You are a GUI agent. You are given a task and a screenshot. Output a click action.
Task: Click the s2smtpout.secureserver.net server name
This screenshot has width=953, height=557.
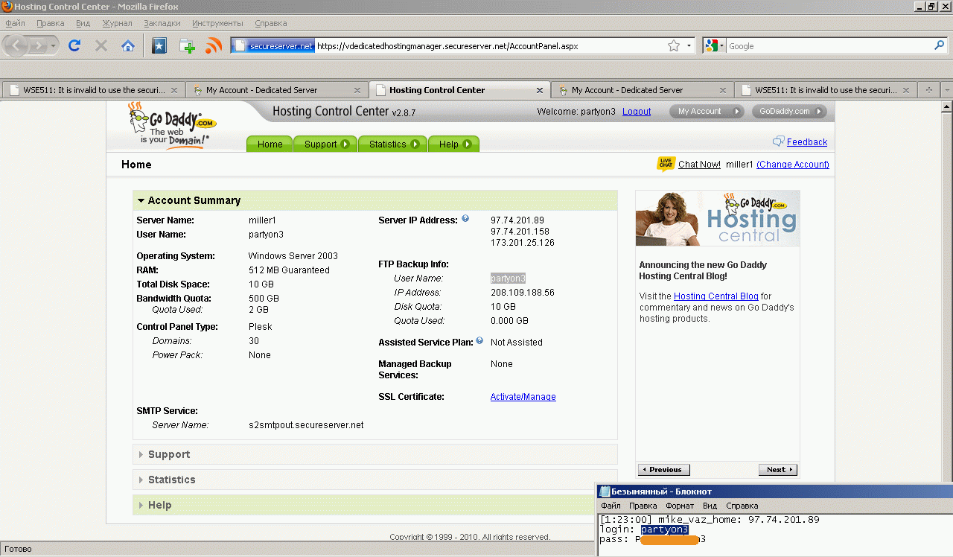(x=306, y=425)
